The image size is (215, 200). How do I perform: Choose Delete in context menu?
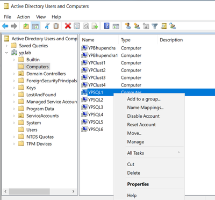point(149,173)
